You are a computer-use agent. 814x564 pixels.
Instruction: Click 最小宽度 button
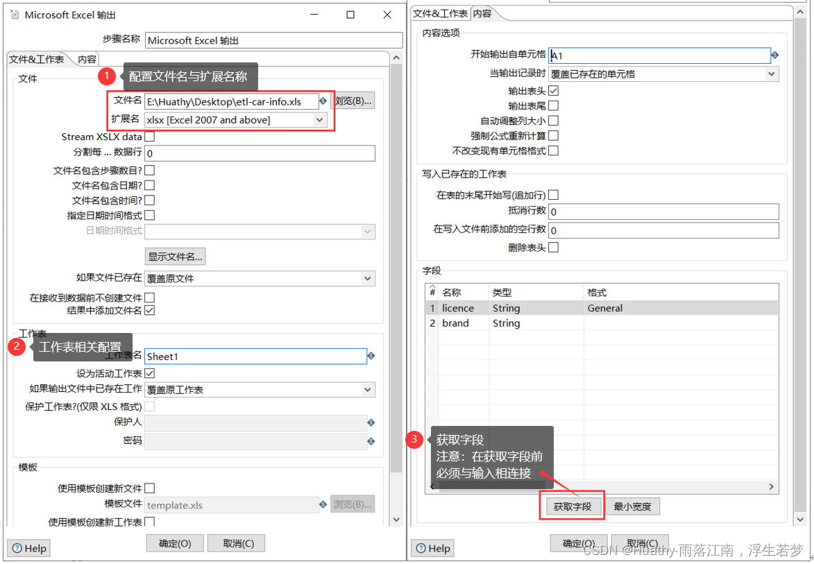pyautogui.click(x=632, y=506)
